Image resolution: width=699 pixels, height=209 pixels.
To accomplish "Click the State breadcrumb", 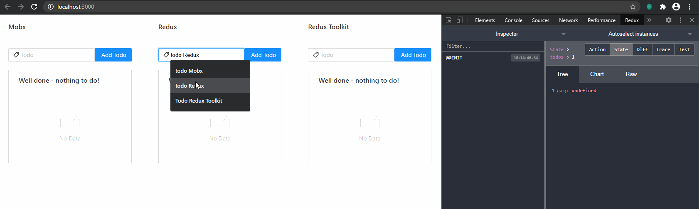I will coord(556,49).
